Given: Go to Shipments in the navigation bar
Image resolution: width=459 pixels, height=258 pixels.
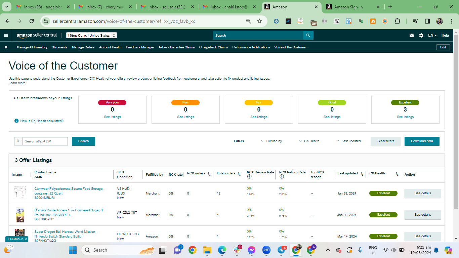Looking at the screenshot, I should [59, 47].
